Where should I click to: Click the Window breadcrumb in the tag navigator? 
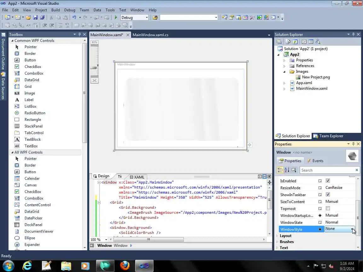pyautogui.click(x=121, y=246)
